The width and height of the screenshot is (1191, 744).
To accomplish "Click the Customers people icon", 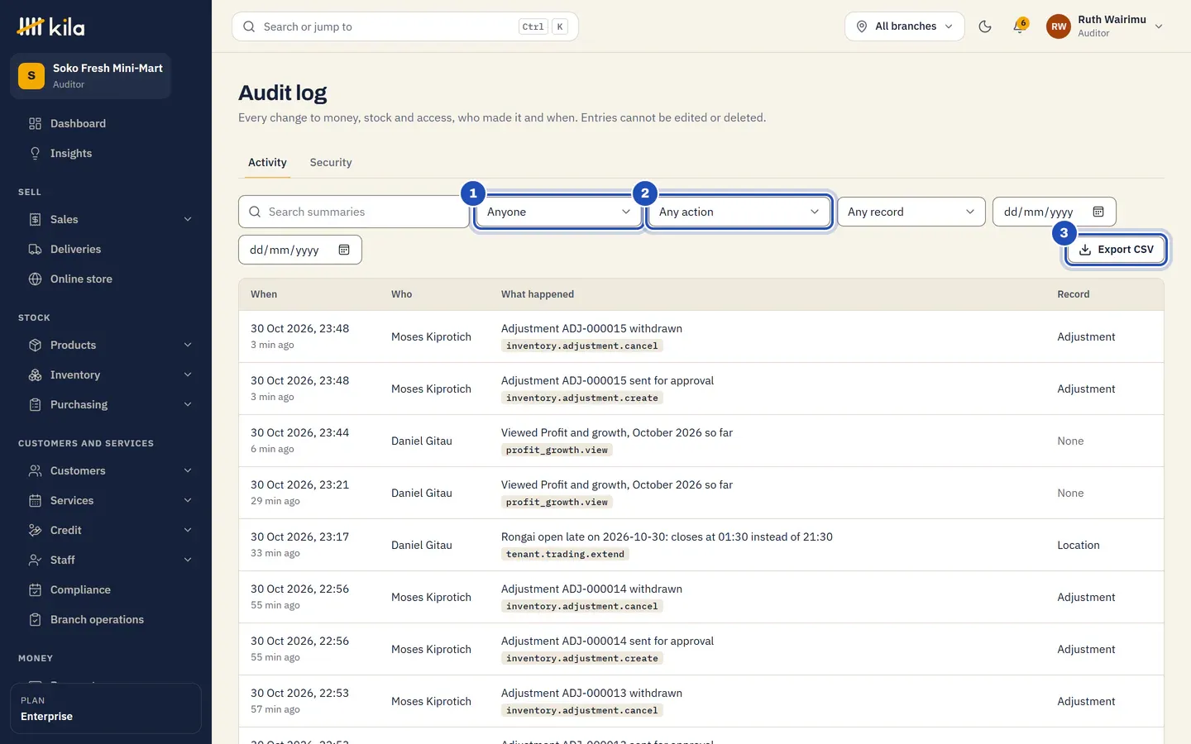I will [35, 470].
